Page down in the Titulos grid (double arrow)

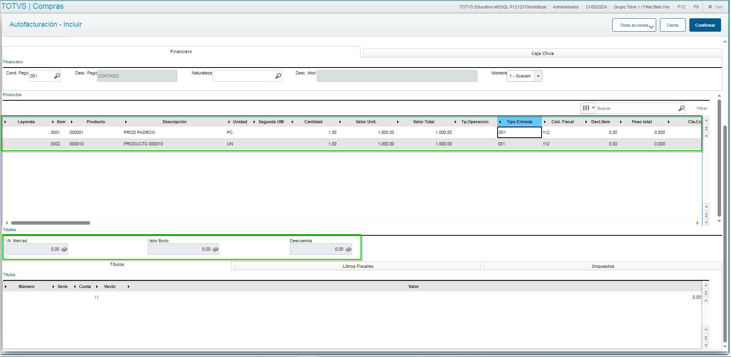coord(706,338)
